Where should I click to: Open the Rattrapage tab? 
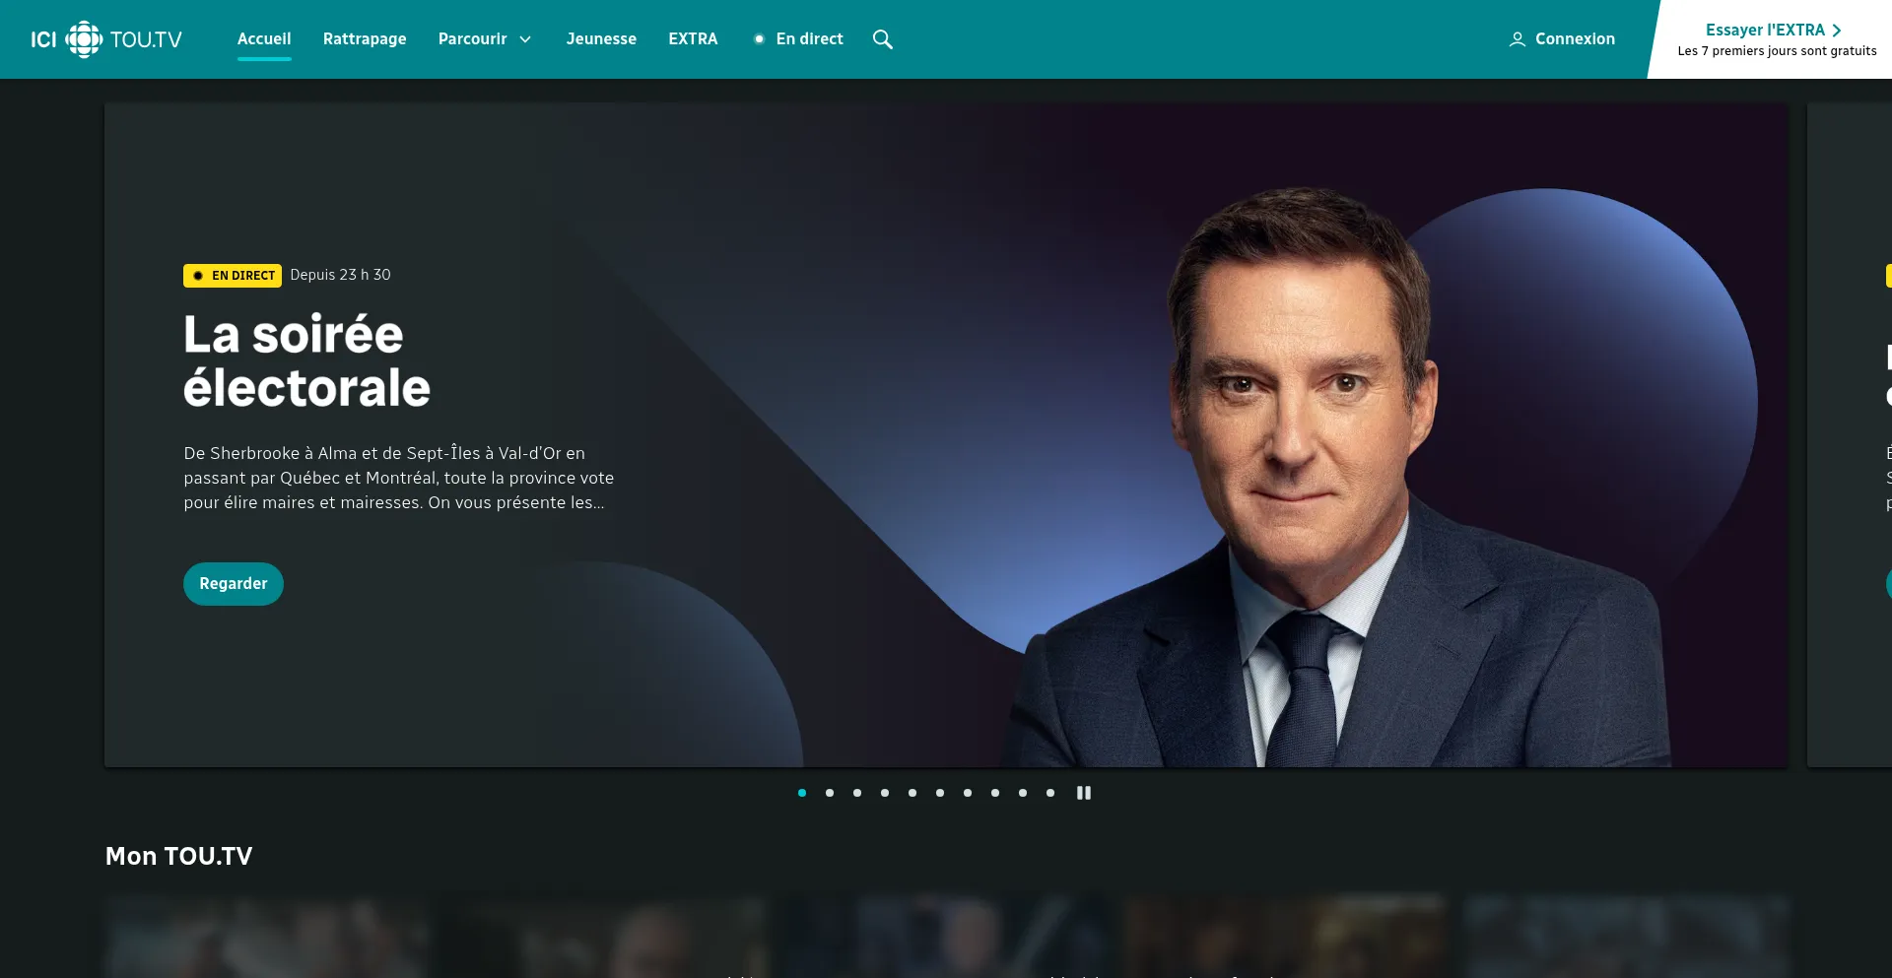365,39
